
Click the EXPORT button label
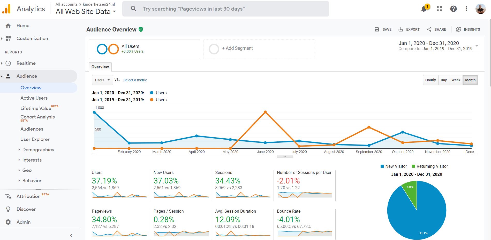click(413, 29)
